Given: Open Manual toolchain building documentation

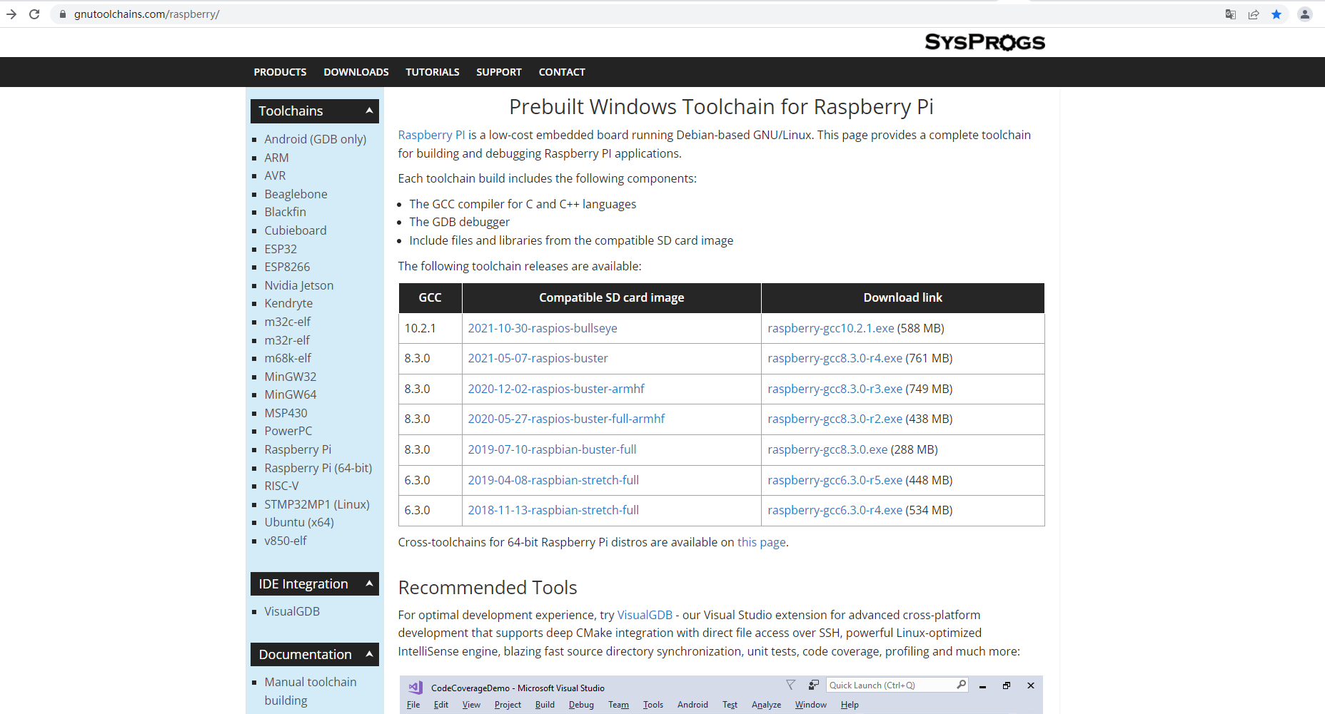Looking at the screenshot, I should click(310, 691).
